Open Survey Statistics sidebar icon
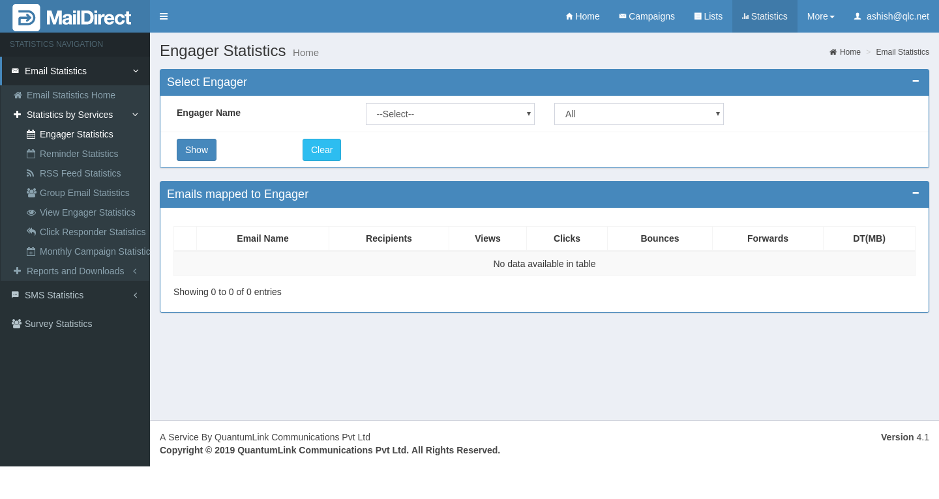The image size is (939, 499). click(x=16, y=324)
